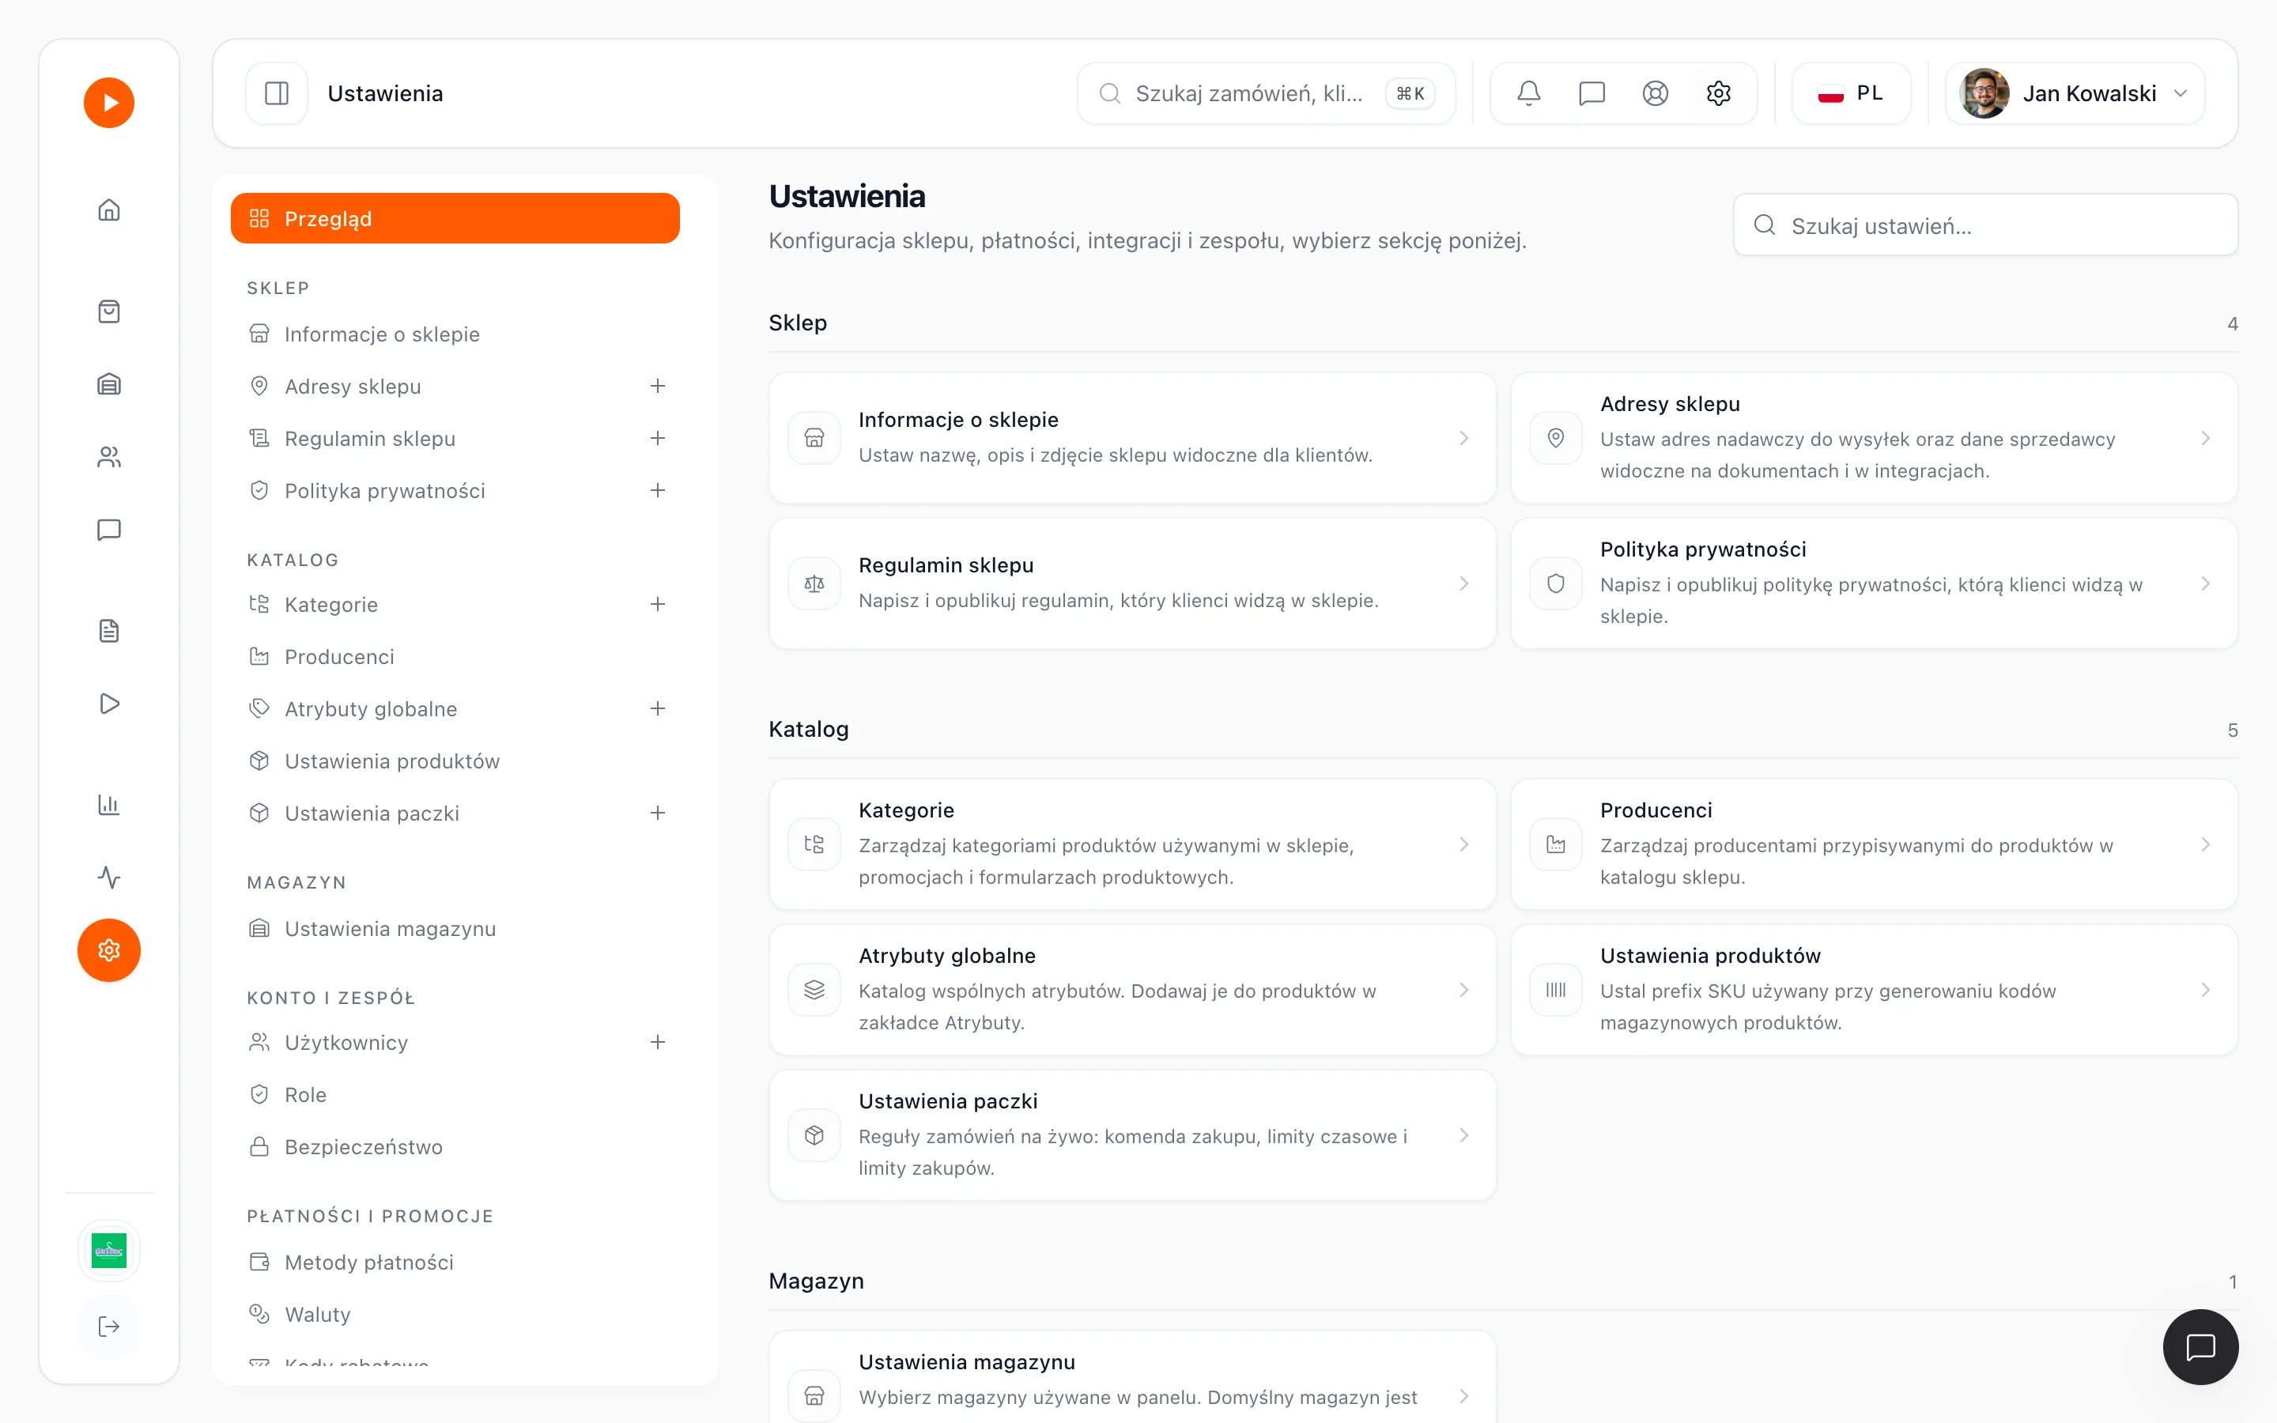Viewport: 2277px width, 1423px height.
Task: Open the floating chat bubble button
Action: tap(2200, 1347)
